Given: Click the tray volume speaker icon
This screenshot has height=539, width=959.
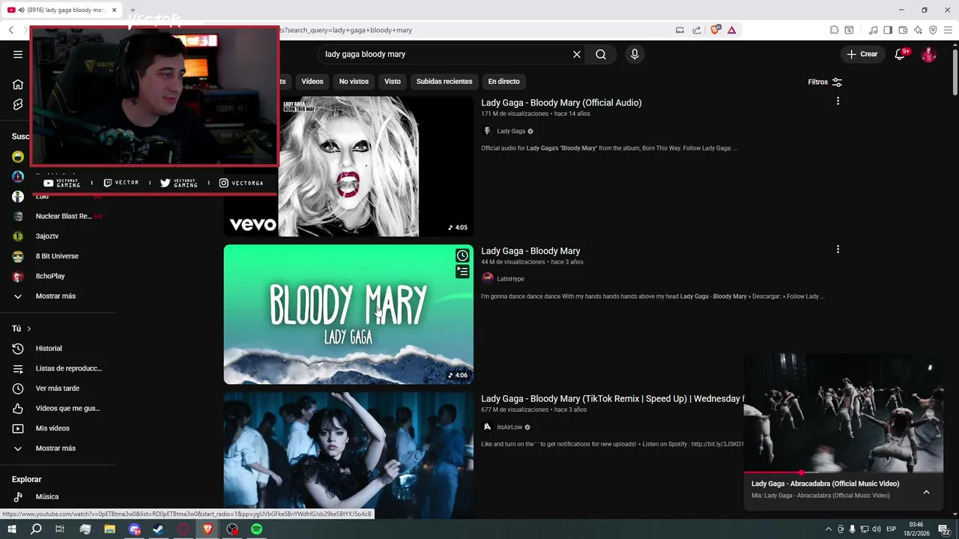Looking at the screenshot, I should [876, 529].
